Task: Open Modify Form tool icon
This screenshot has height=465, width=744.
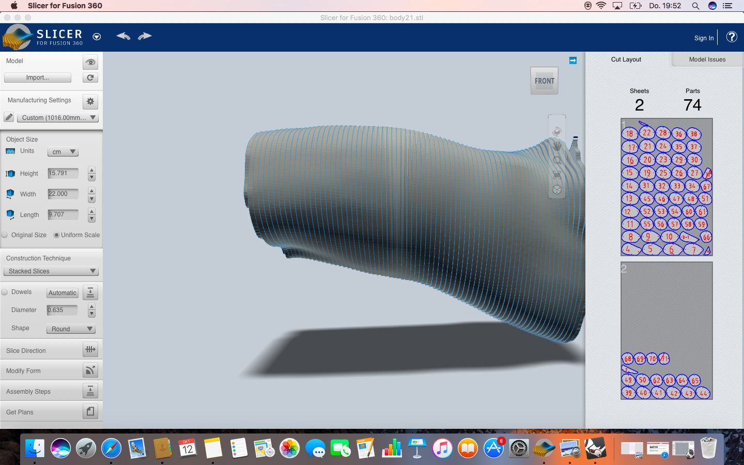Action: (90, 370)
